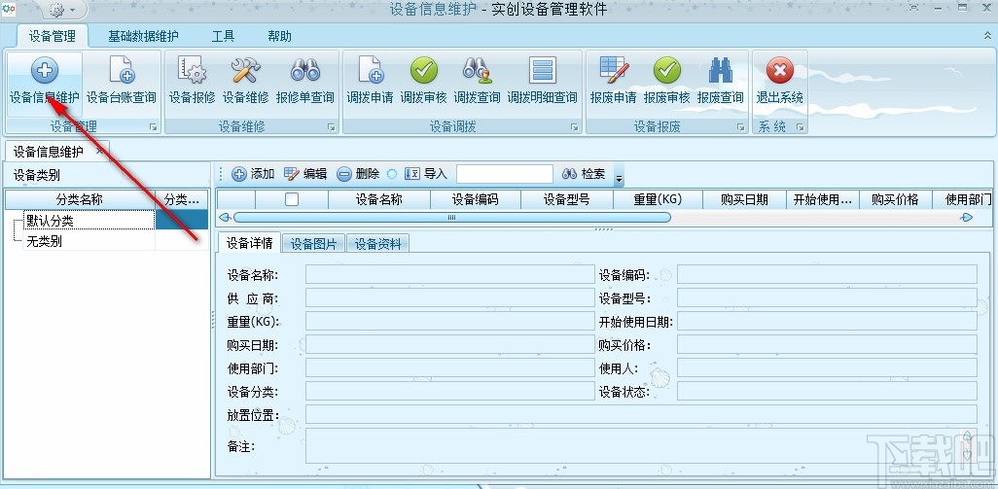Click the grid scroll-right arrow
998x489 pixels.
click(x=966, y=218)
